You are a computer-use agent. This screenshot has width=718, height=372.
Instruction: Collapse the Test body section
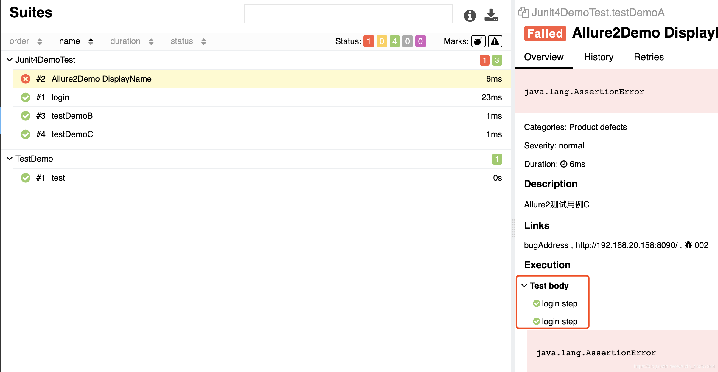coord(524,286)
